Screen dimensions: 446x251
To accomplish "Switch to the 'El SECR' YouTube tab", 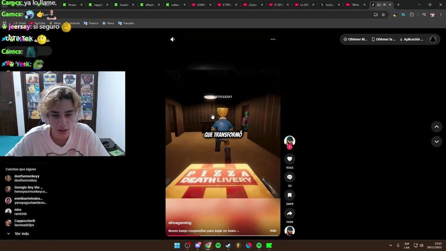I will pos(278,5).
